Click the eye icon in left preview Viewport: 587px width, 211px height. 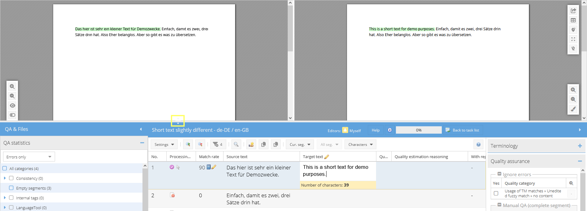coord(12,105)
